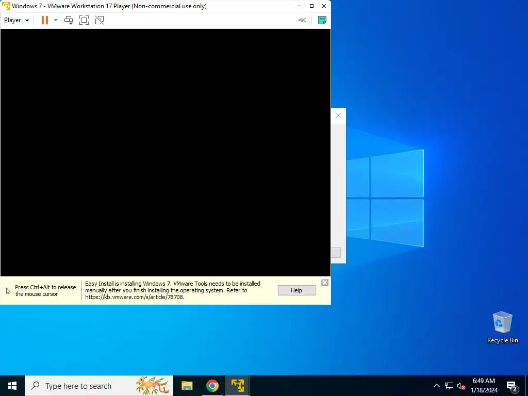The width and height of the screenshot is (528, 396).
Task: Close the dialog behind the VMware window
Action: (x=338, y=116)
